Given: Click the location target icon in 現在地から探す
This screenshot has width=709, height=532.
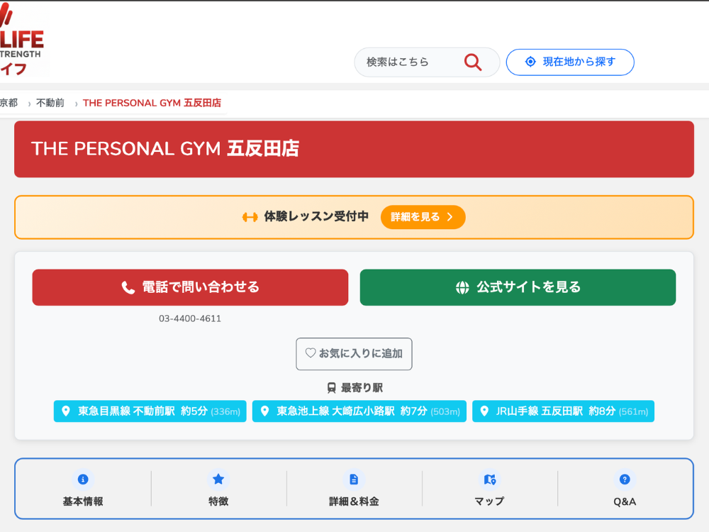Looking at the screenshot, I should (530, 62).
